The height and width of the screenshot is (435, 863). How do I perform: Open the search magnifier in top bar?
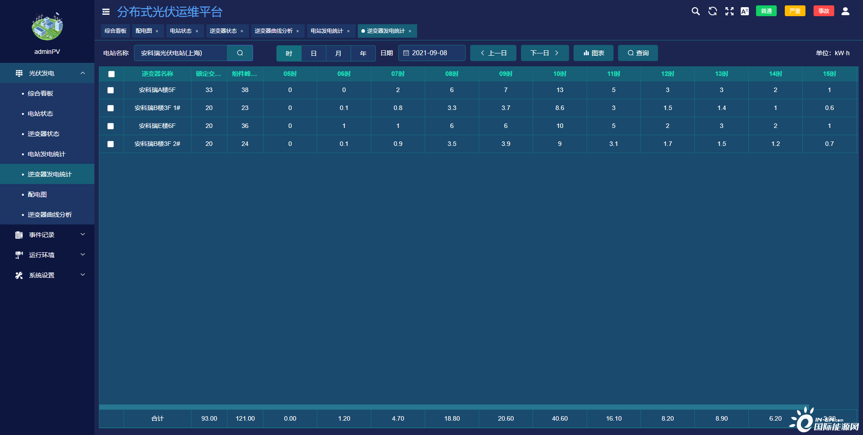click(695, 11)
